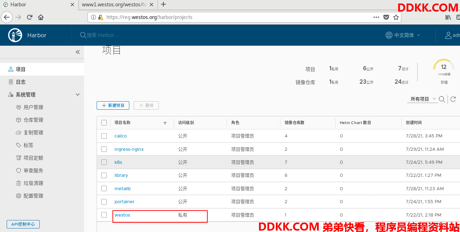Bookmark this page with star

396,17
